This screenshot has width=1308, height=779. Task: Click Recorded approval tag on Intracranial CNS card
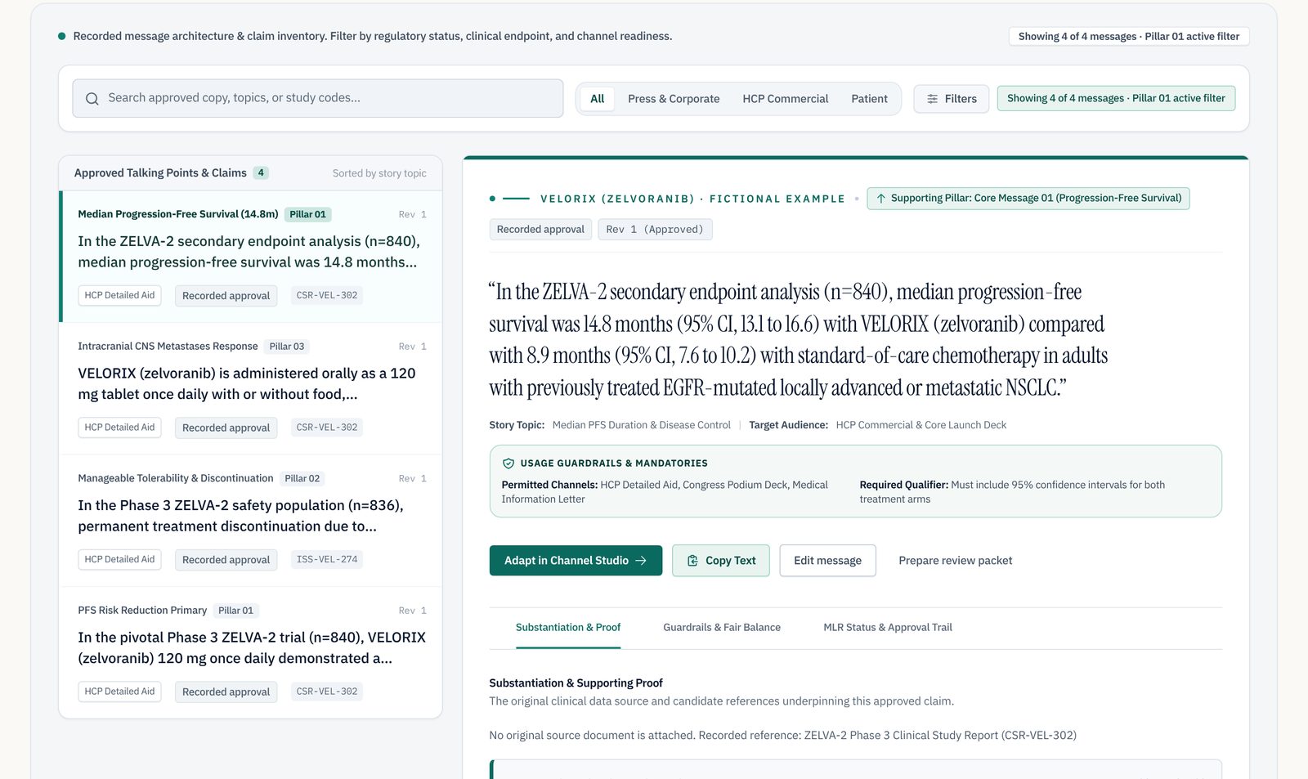tap(226, 428)
